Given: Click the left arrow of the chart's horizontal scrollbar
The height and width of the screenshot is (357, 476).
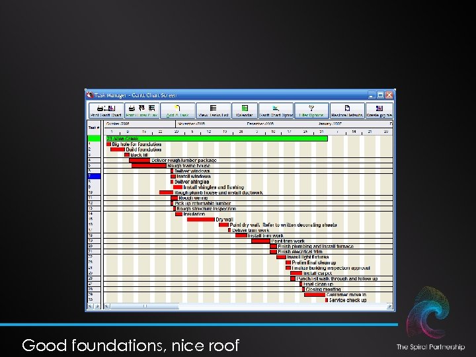Looking at the screenshot, I should coord(107,306).
